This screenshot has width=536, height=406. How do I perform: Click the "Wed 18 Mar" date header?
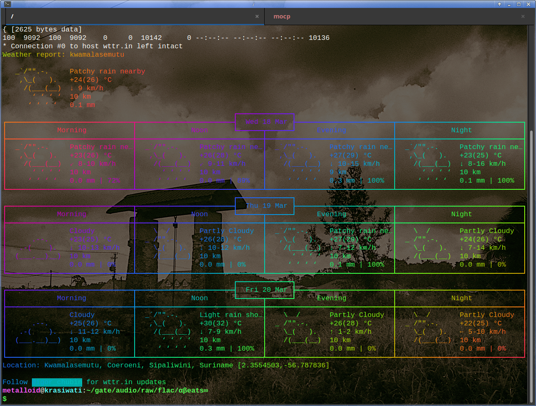pyautogui.click(x=265, y=122)
